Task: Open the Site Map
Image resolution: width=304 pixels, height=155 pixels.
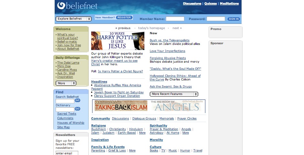Action: click(63, 127)
